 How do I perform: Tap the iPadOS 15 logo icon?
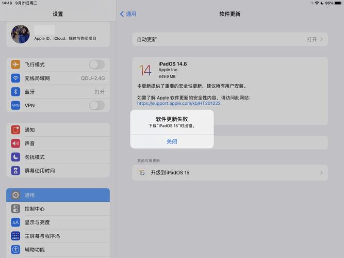point(141,172)
